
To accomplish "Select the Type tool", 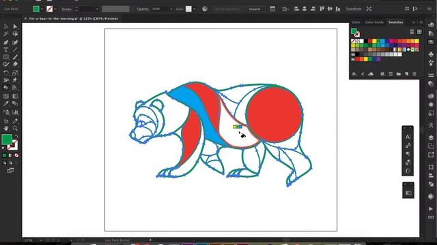I will (x=6, y=50).
